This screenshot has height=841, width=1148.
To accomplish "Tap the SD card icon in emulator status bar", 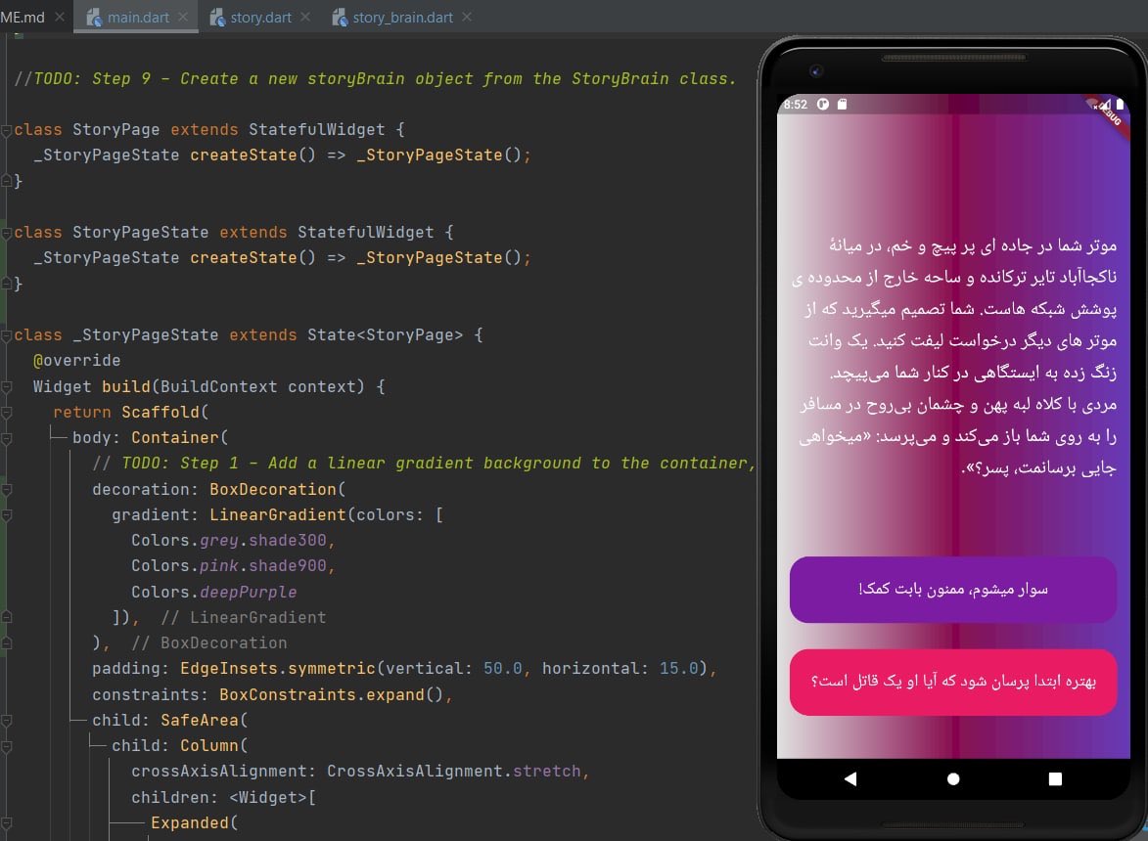I will (x=842, y=105).
